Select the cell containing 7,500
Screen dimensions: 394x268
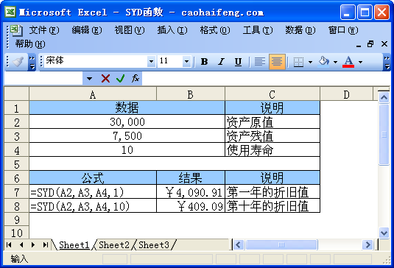(x=127, y=136)
